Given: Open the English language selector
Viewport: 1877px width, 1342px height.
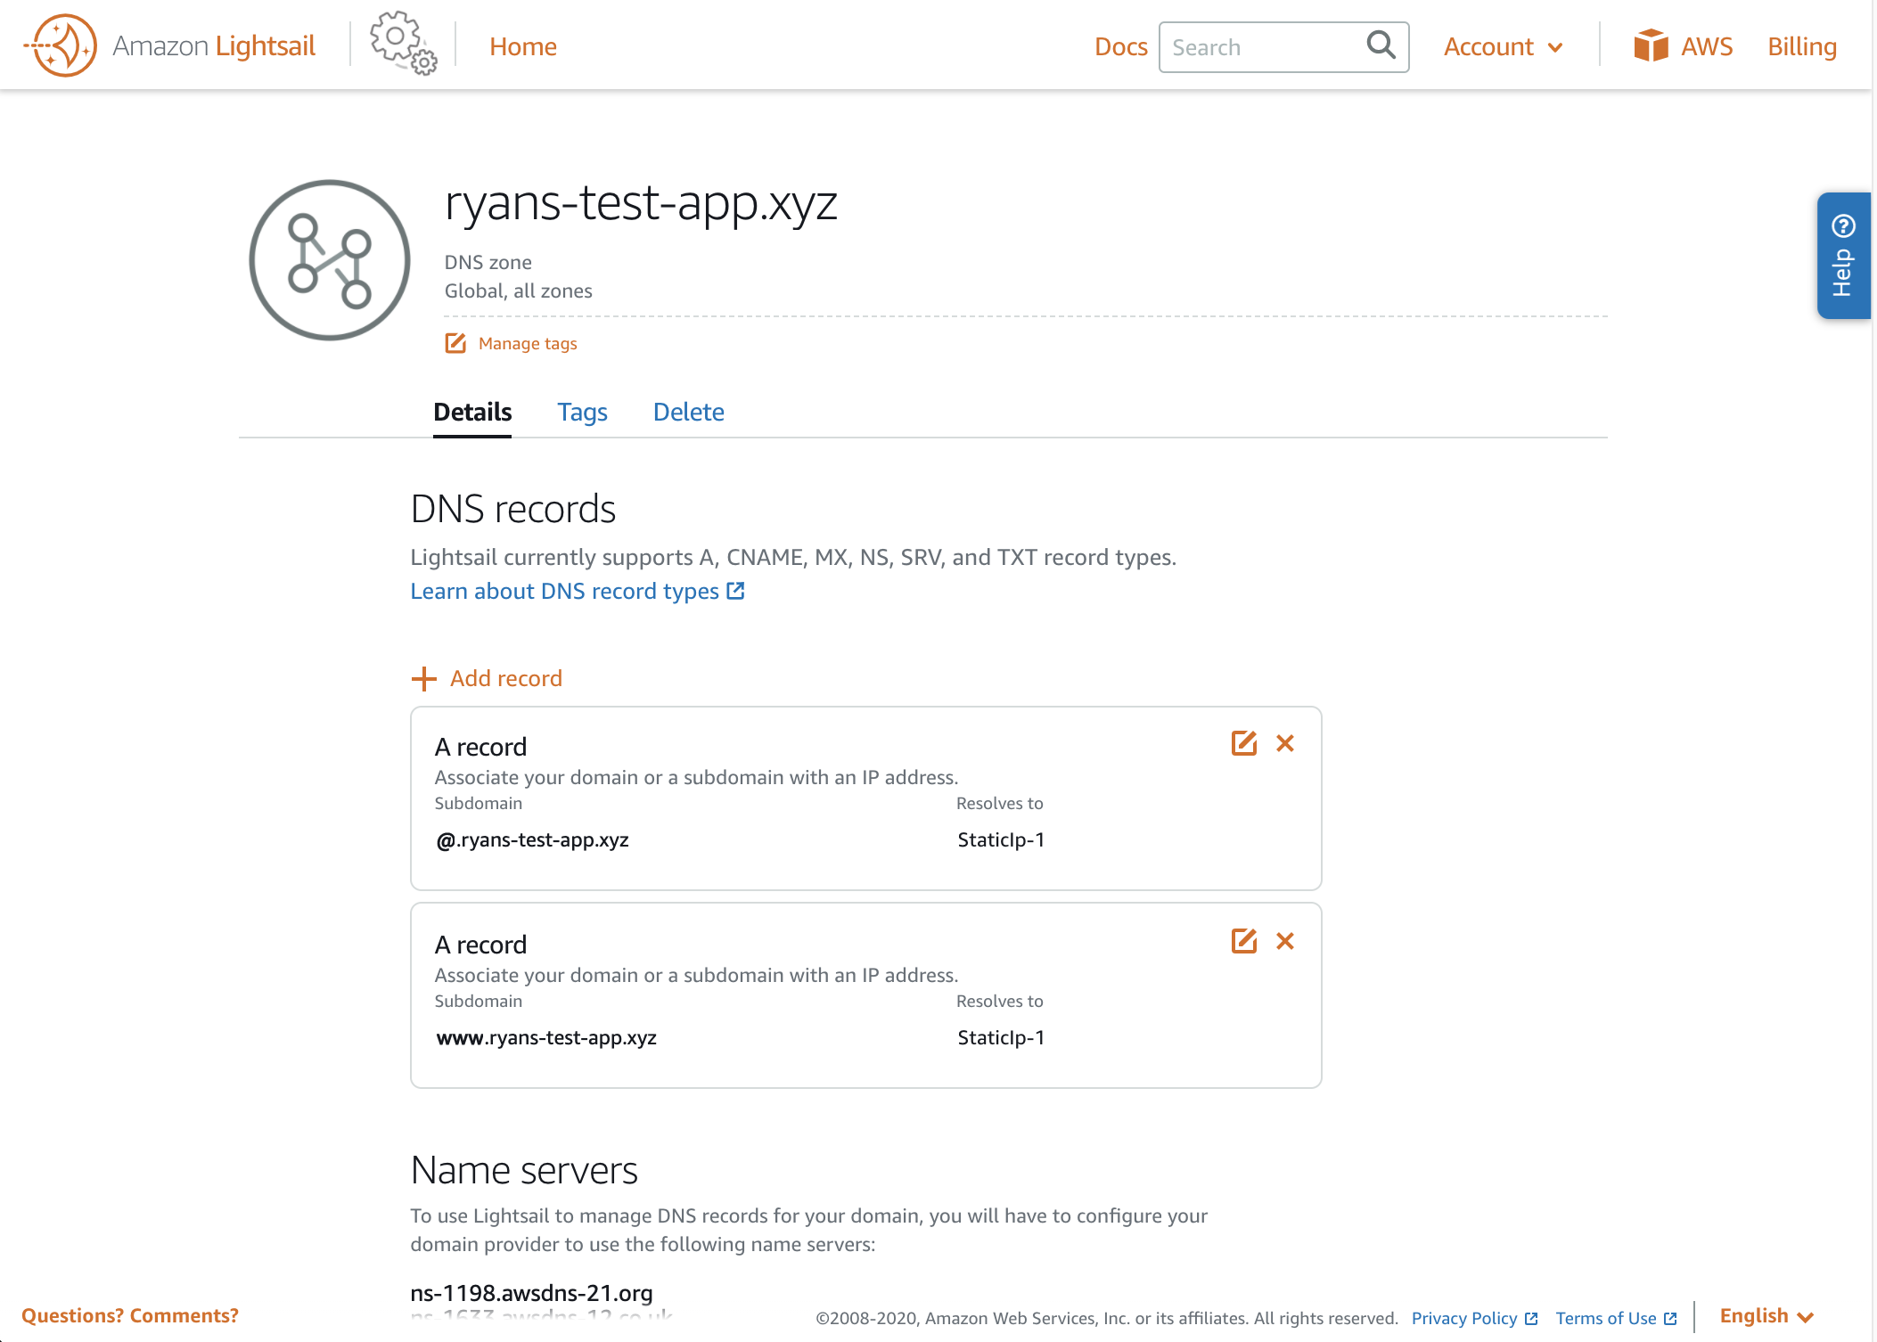Looking at the screenshot, I should 1766,1316.
